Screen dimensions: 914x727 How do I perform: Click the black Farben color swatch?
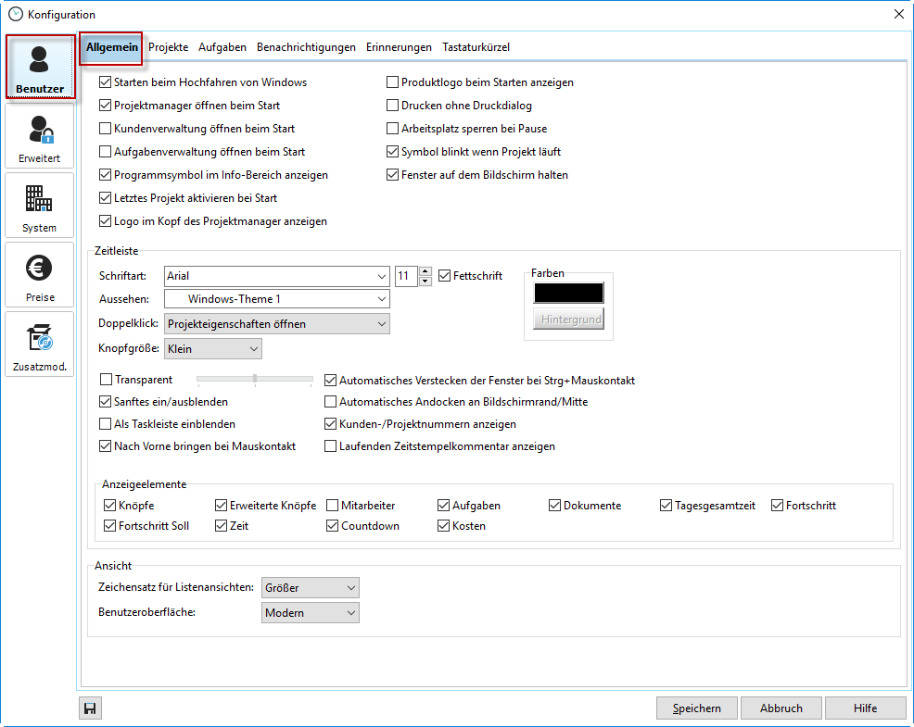click(568, 293)
